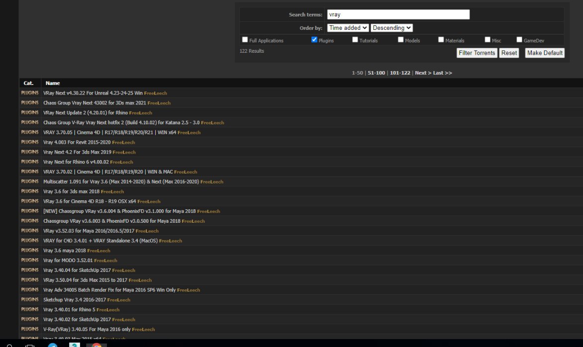Open 'Vray 3.6 for 3ds max 2018'

coord(72,191)
